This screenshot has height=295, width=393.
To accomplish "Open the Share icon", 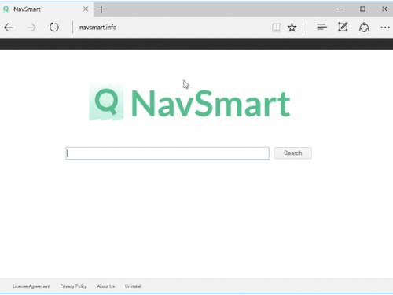I will pyautogui.click(x=364, y=28).
